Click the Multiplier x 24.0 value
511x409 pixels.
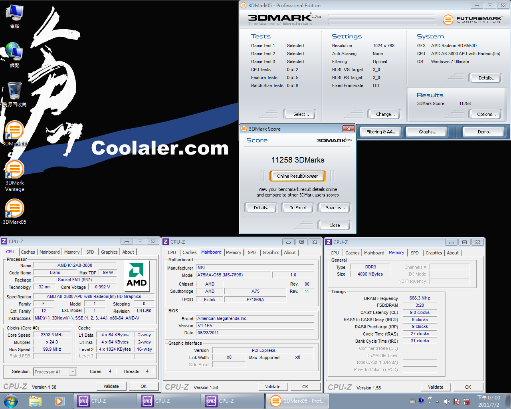tap(52, 342)
